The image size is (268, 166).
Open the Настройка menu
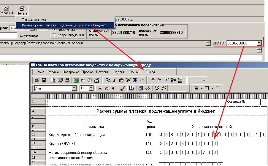coord(71,72)
